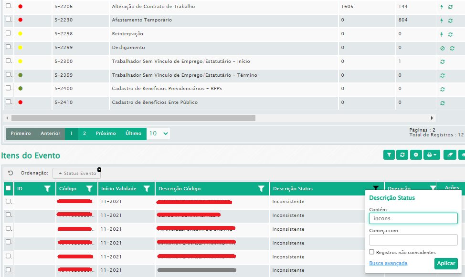465x277 pixels.
Task: Click the blocked circle icon in S-2299 row
Action: pyautogui.click(x=442, y=48)
